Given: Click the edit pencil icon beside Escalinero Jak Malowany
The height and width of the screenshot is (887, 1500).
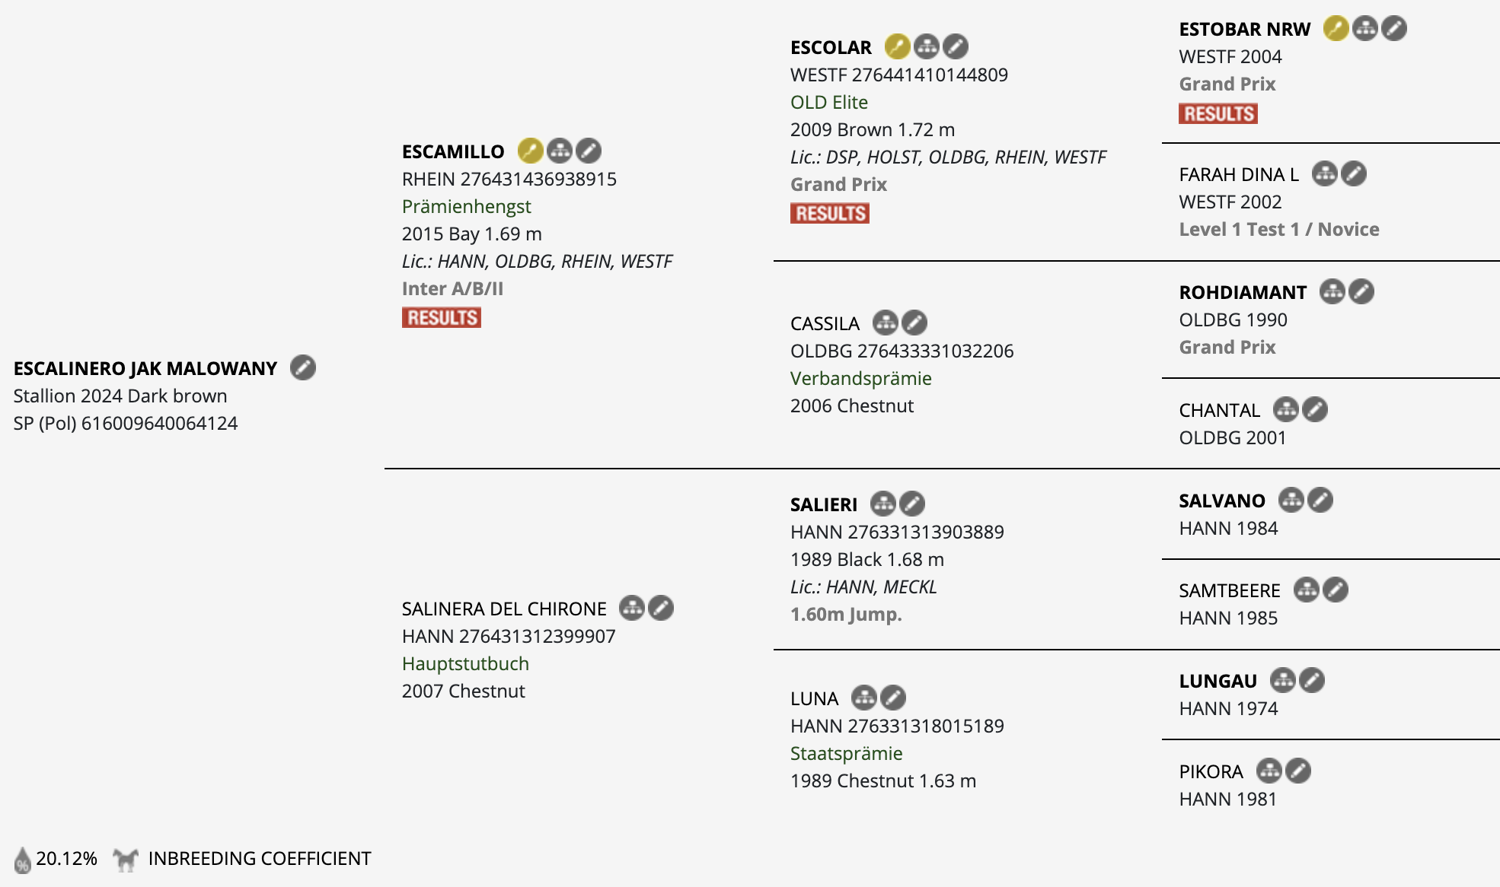Looking at the screenshot, I should (x=303, y=368).
